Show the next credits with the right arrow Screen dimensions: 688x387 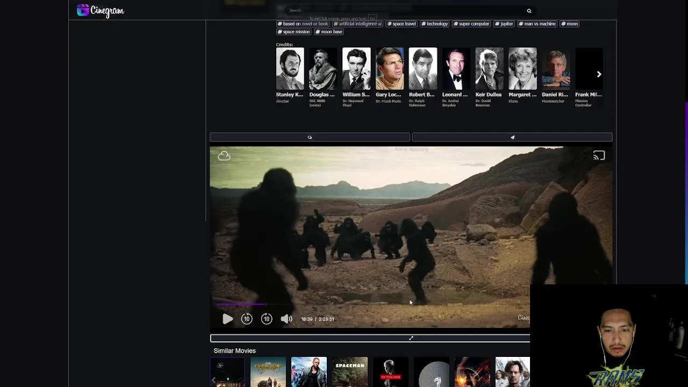tap(599, 74)
